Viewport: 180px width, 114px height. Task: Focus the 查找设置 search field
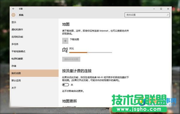[147, 15]
